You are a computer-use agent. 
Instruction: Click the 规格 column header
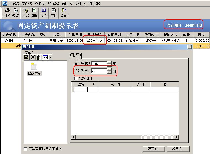point(43,35)
